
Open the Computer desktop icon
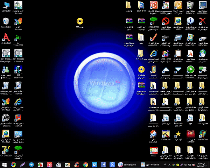tap(6, 7)
